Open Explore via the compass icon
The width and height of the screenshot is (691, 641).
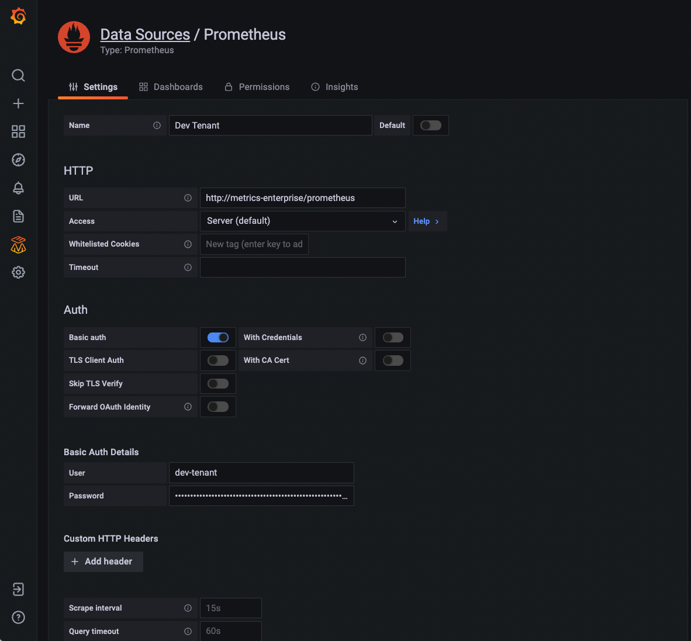point(18,160)
